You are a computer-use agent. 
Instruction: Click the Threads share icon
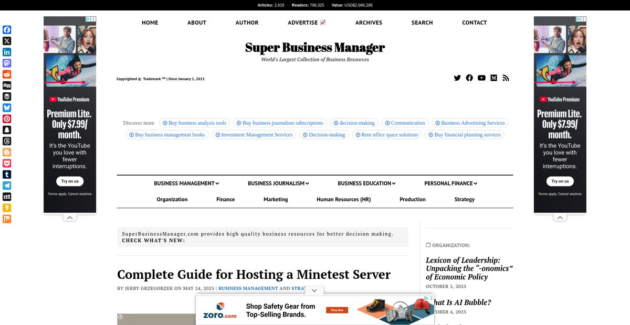pyautogui.click(x=7, y=141)
